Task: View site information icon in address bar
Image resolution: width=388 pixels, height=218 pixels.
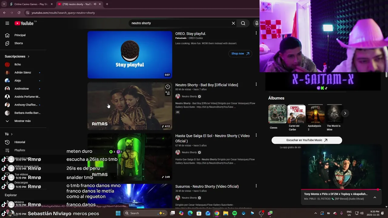Action: 28,13
